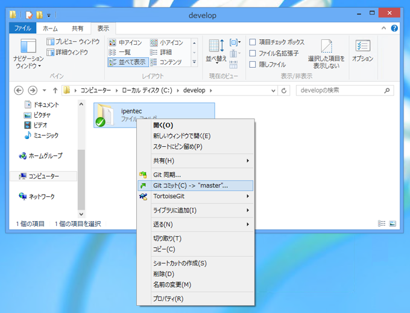
Task: Open the 送る(N) submenu
Action: [195, 224]
